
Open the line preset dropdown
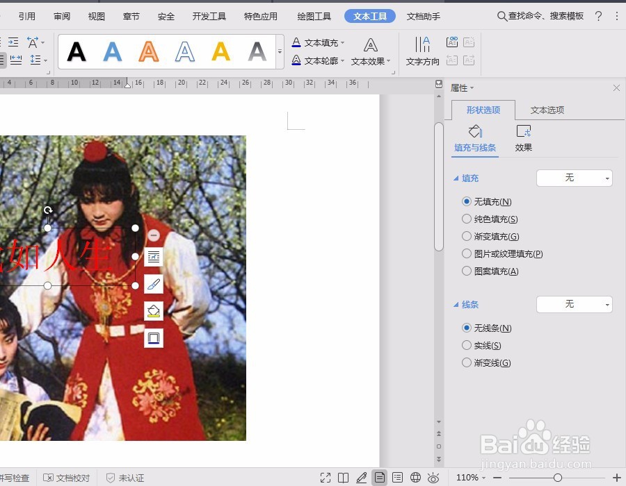pos(574,304)
